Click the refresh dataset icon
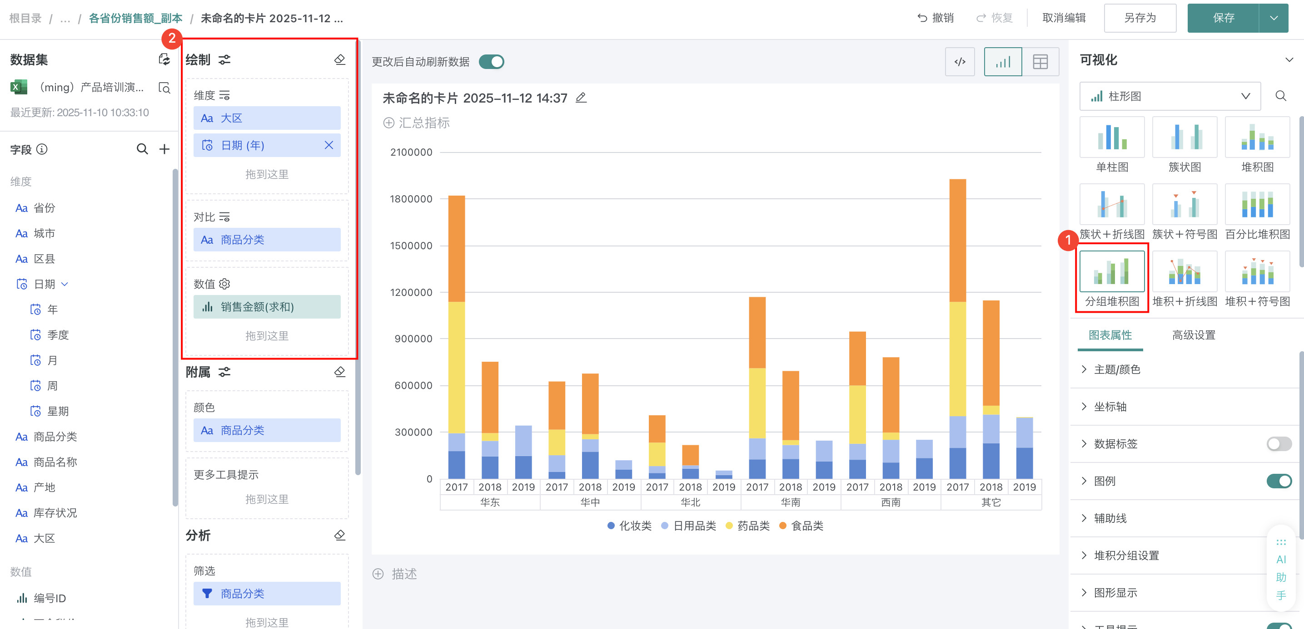 [164, 59]
